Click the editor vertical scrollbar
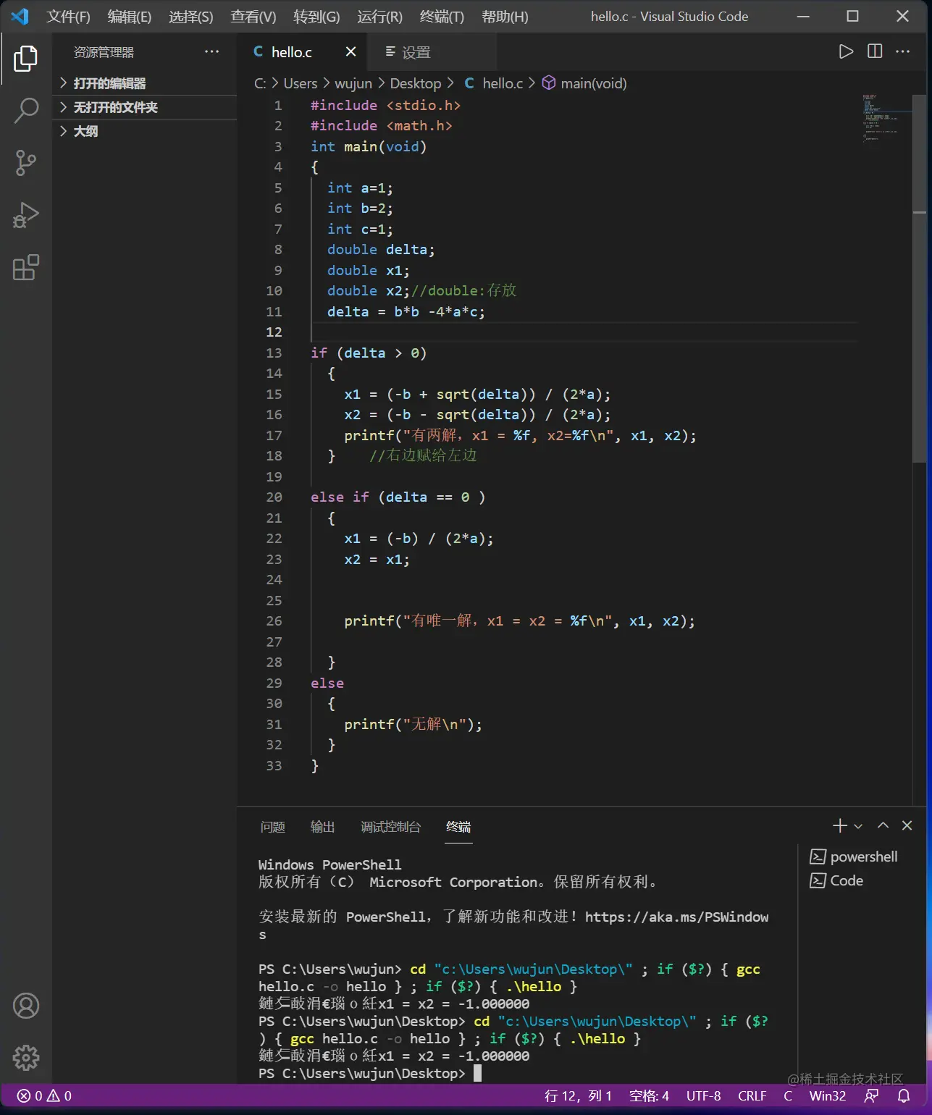932x1115 pixels. click(x=920, y=278)
